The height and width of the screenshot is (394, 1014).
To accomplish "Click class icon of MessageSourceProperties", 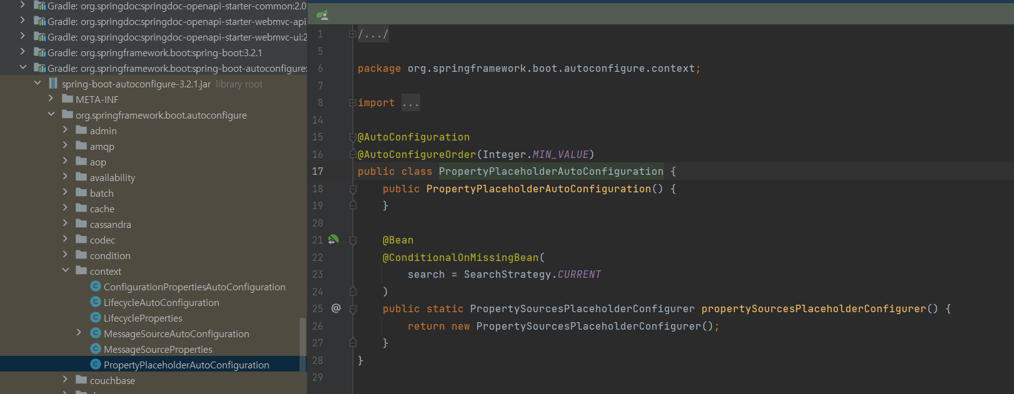I will click(96, 348).
